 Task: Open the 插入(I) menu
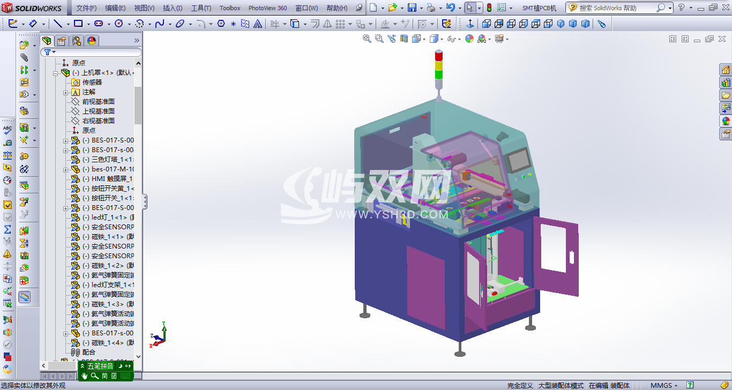pos(173,8)
